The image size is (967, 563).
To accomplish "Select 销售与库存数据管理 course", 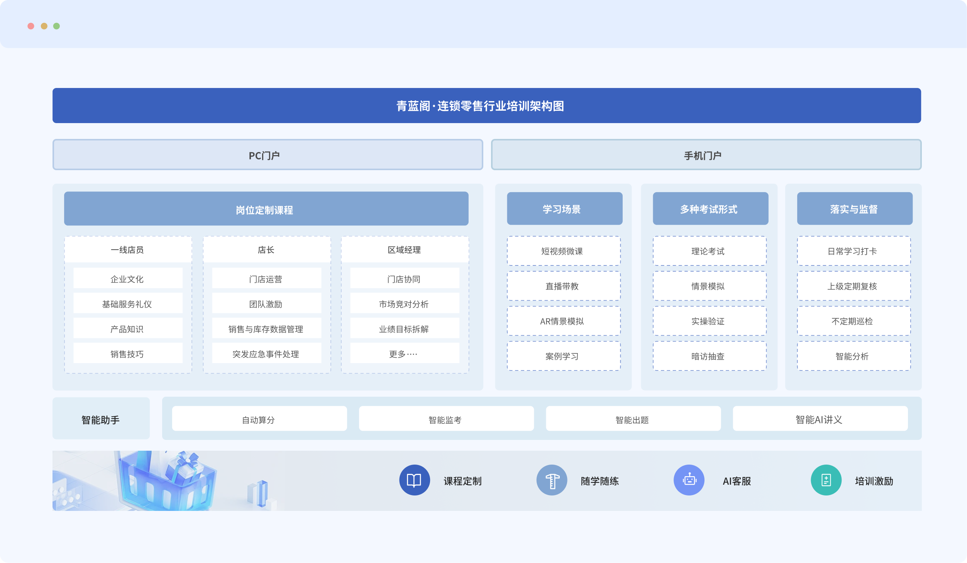I will click(266, 328).
